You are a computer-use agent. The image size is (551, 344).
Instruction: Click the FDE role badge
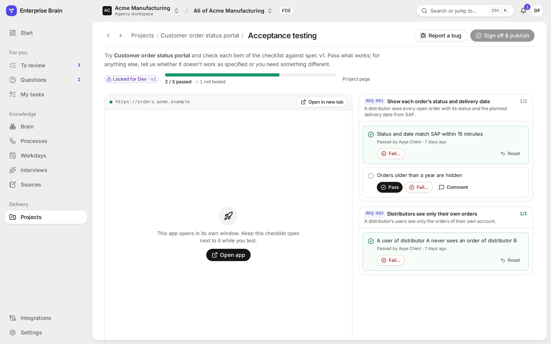pyautogui.click(x=286, y=11)
